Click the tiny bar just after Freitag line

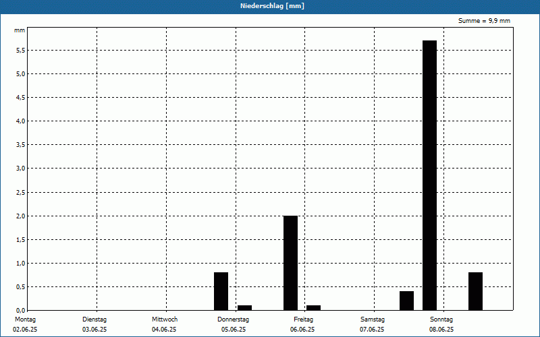point(313,308)
